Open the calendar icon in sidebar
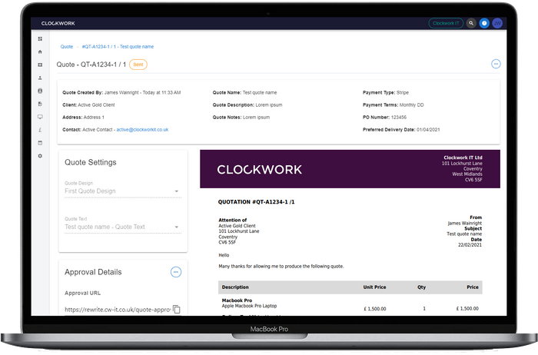The height and width of the screenshot is (355, 538). click(40, 143)
